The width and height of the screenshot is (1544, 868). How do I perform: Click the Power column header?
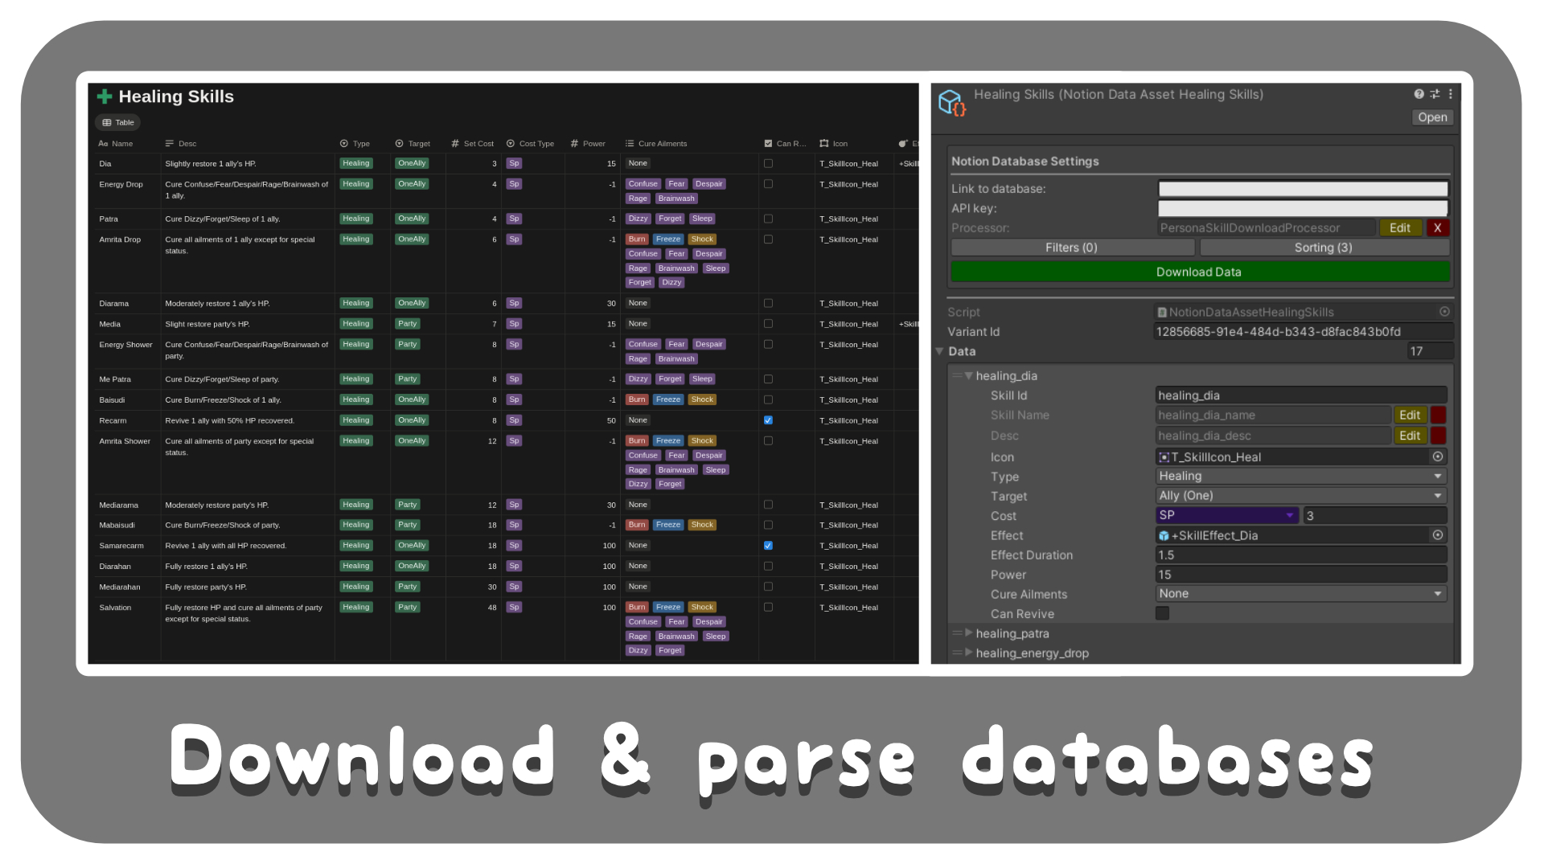(588, 144)
